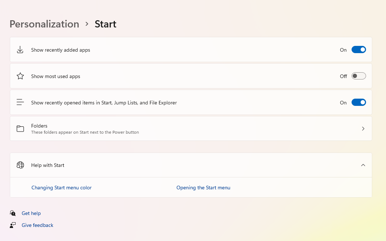Go back to Personalization in breadcrumb

(x=44, y=24)
